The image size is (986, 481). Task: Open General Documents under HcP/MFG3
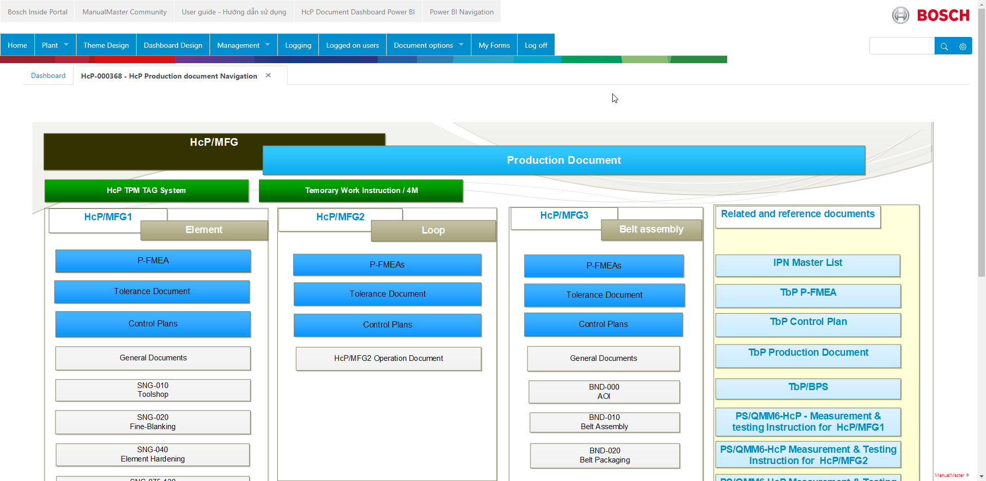pos(603,358)
